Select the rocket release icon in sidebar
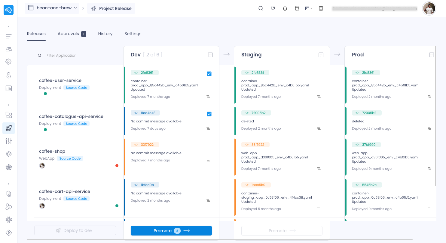Image resolution: width=446 pixels, height=243 pixels. [9, 128]
